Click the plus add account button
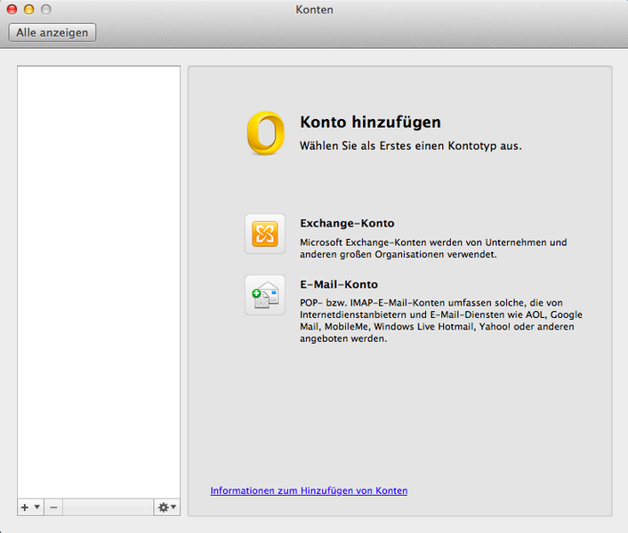This screenshot has width=628, height=533. [25, 507]
